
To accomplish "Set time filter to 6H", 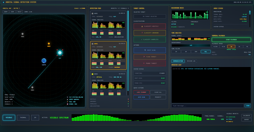I will (186, 52).
